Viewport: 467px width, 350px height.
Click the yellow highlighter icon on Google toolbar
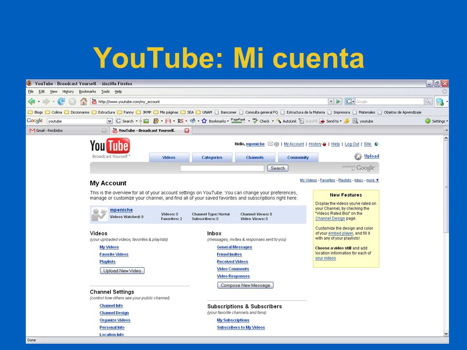click(346, 121)
